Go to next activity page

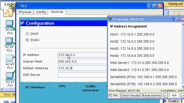coord(183,95)
